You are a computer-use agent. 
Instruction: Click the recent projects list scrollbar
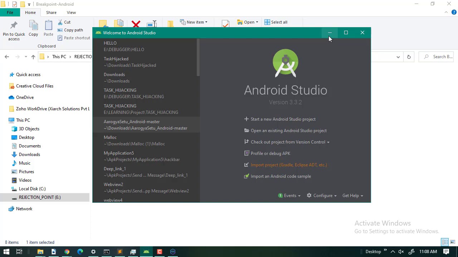(x=198, y=57)
